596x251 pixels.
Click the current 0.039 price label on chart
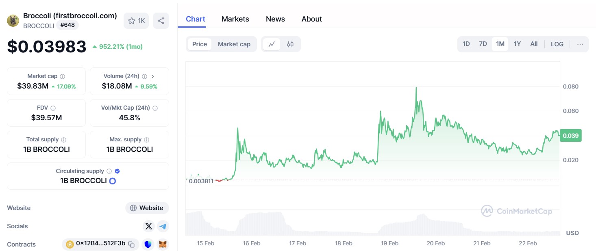570,135
